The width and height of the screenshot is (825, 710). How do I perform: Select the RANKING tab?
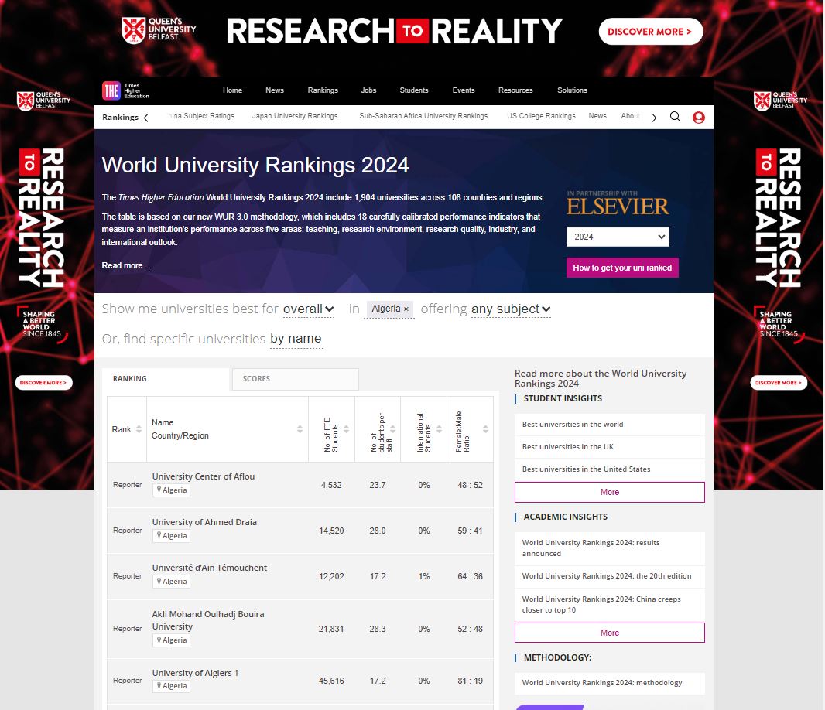click(165, 379)
